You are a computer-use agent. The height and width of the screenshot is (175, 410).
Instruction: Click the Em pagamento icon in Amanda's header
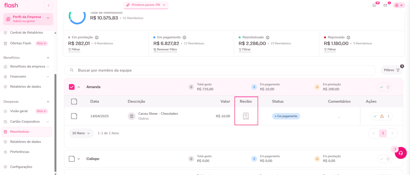coord(254,87)
